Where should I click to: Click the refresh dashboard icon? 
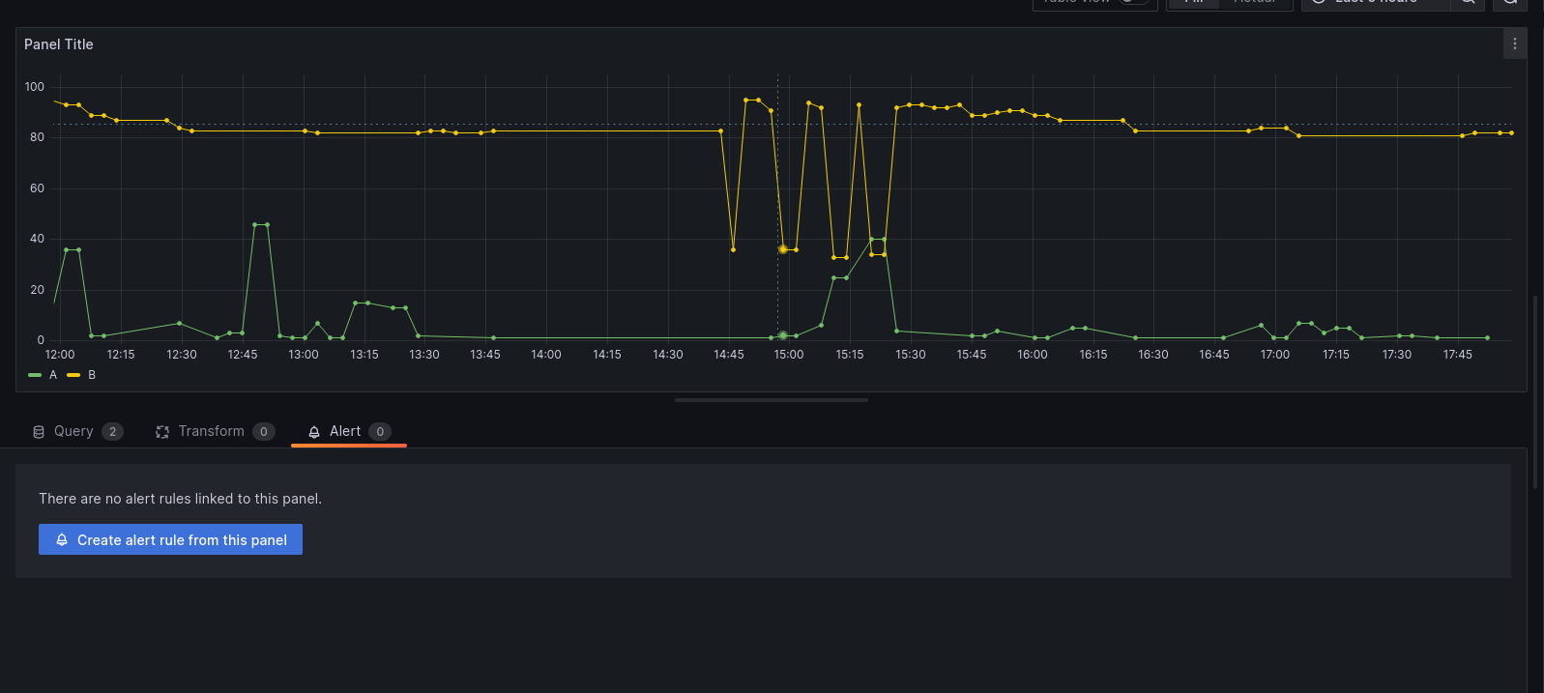(x=1509, y=3)
